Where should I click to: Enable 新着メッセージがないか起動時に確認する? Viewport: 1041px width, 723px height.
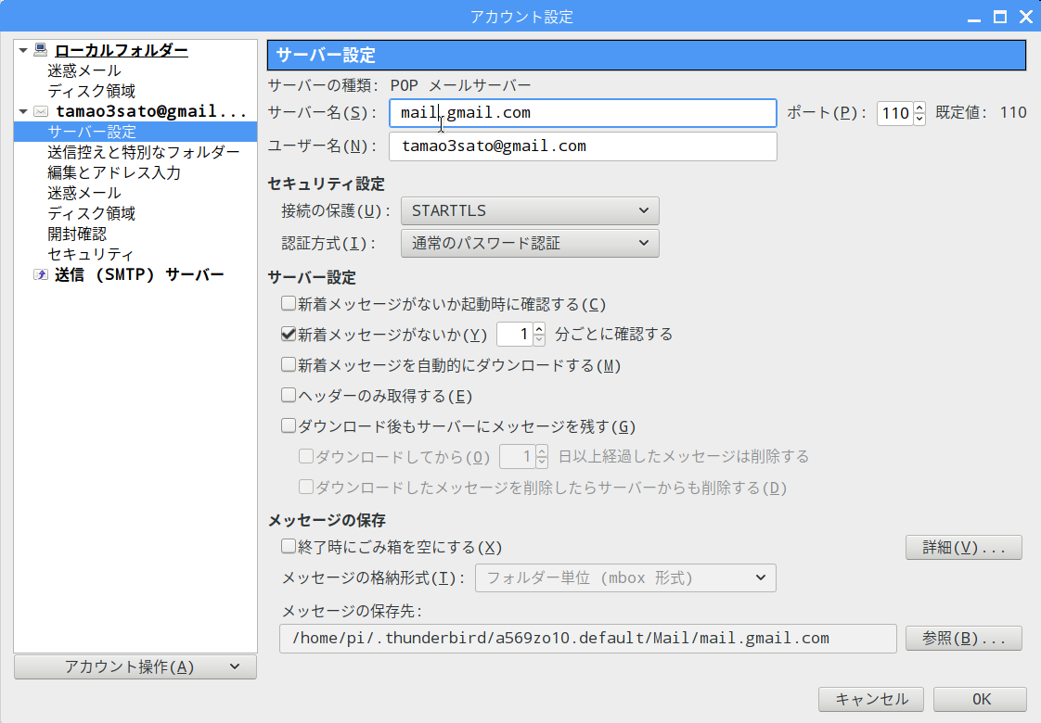click(289, 304)
